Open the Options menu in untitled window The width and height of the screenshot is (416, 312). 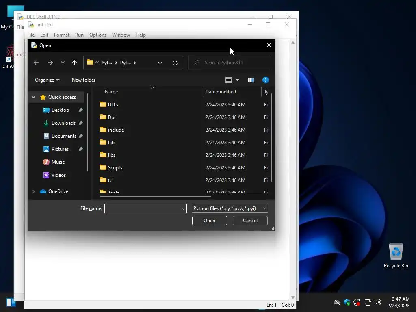pos(97,35)
